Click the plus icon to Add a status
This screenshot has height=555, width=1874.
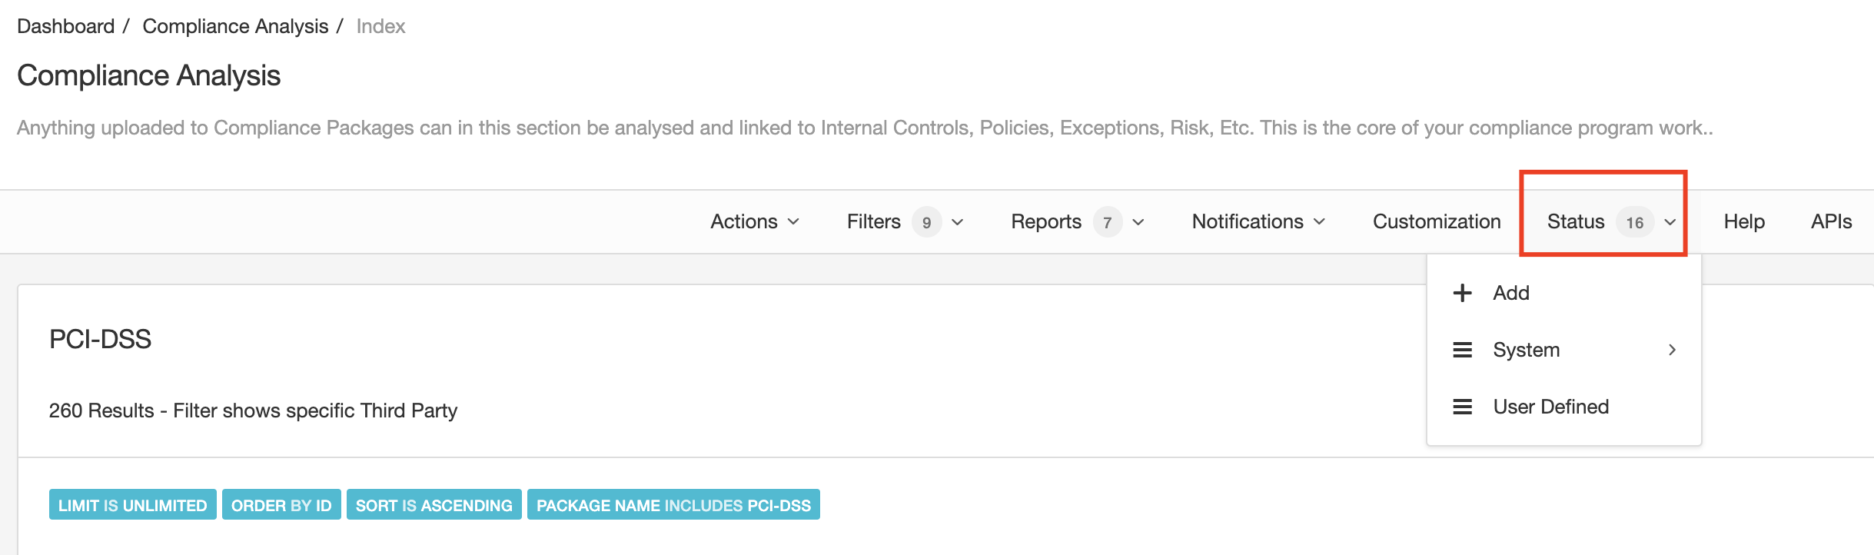(1461, 293)
